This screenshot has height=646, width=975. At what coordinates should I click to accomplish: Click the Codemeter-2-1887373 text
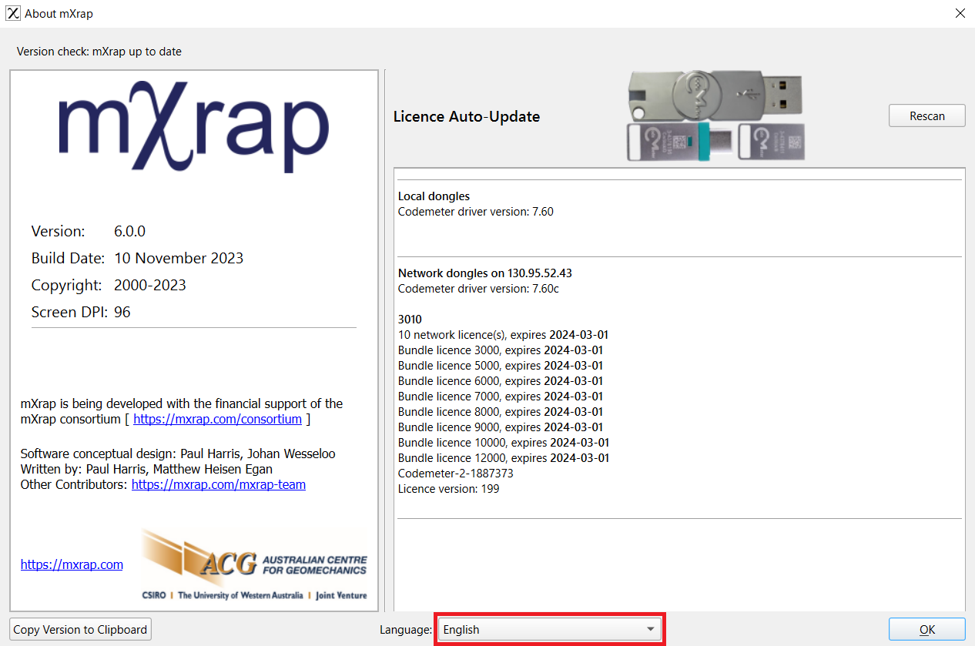[455, 474]
